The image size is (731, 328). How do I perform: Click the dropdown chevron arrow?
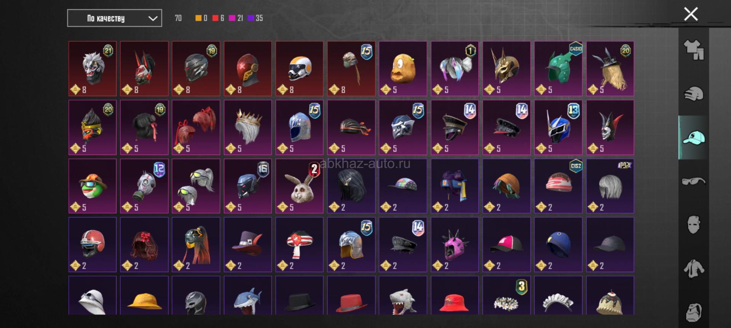[153, 18]
